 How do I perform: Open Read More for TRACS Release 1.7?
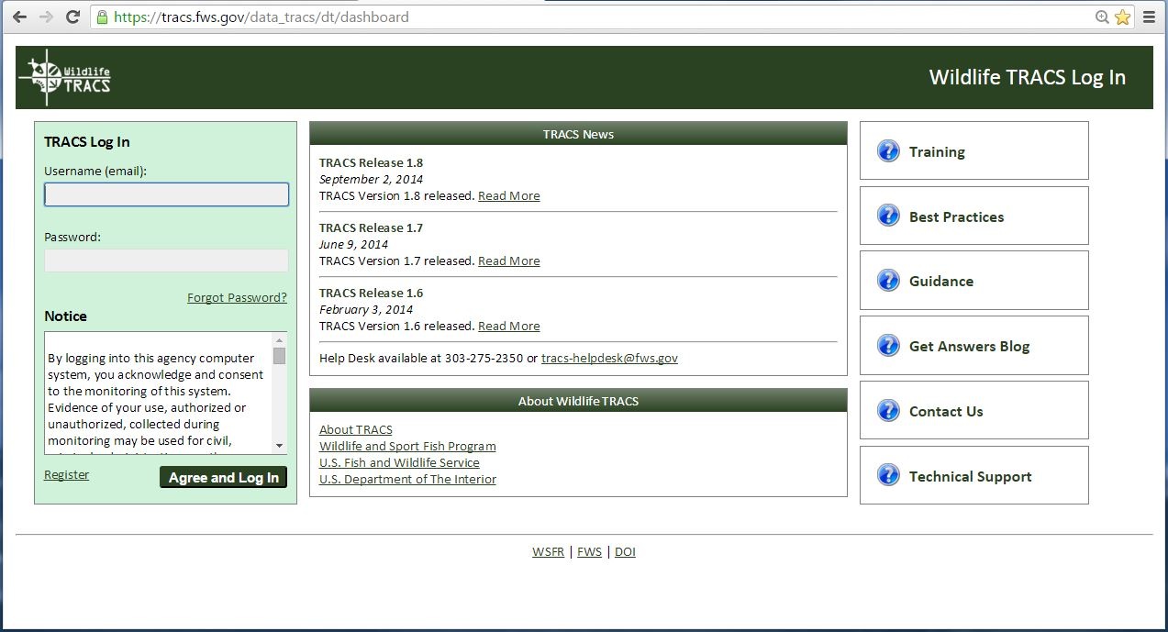509,261
